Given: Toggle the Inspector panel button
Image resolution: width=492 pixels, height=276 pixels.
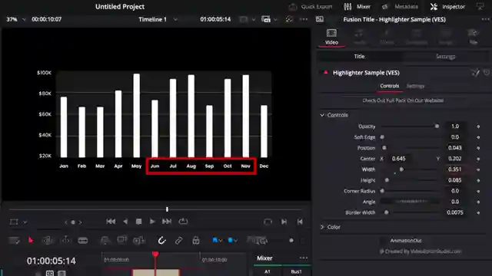Looking at the screenshot, I should point(447,7).
